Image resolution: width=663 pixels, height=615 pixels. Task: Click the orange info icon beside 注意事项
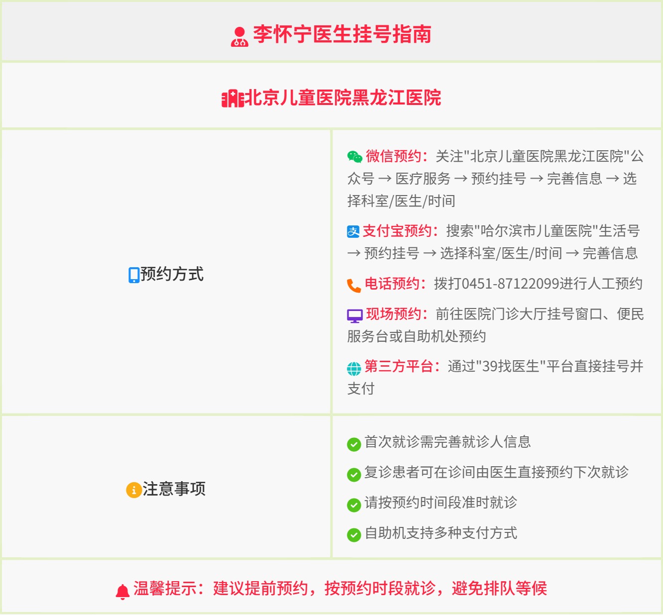[x=134, y=490]
